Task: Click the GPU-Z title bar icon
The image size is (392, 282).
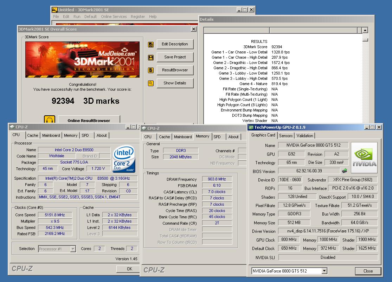Action: [251, 127]
